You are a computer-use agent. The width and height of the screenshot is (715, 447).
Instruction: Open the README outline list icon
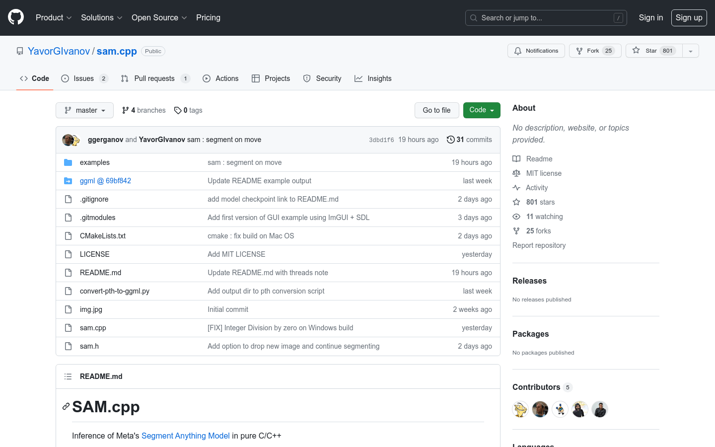(x=68, y=376)
